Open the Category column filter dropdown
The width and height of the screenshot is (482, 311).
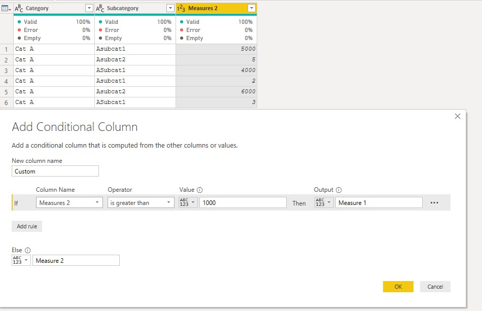click(x=89, y=8)
